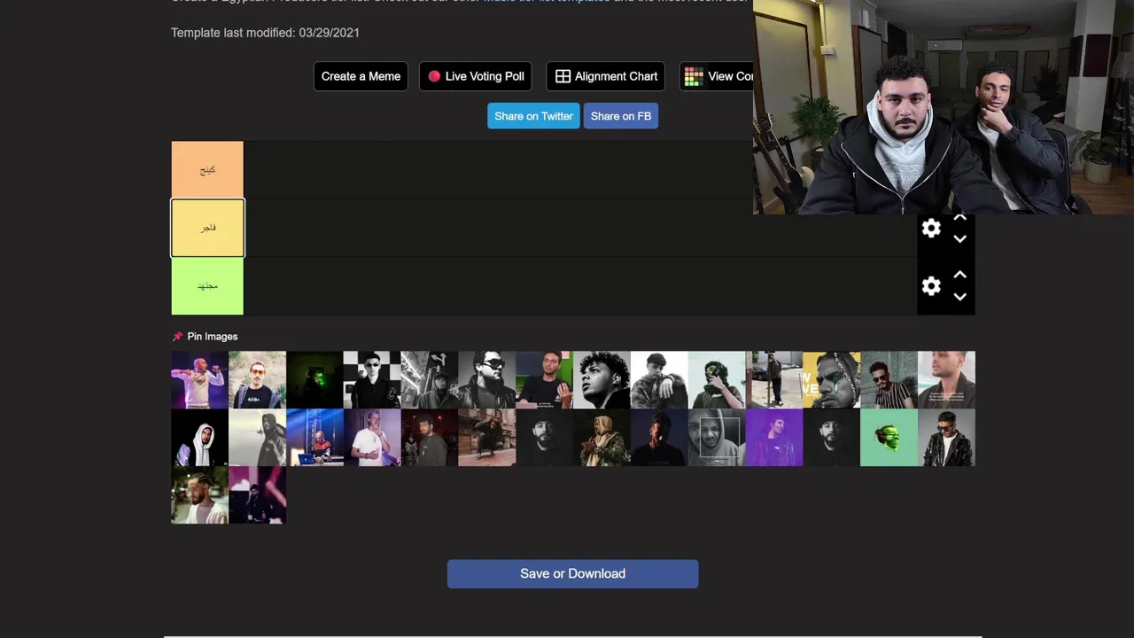Select the green bottom tier label
The height and width of the screenshot is (638, 1134).
coord(207,286)
